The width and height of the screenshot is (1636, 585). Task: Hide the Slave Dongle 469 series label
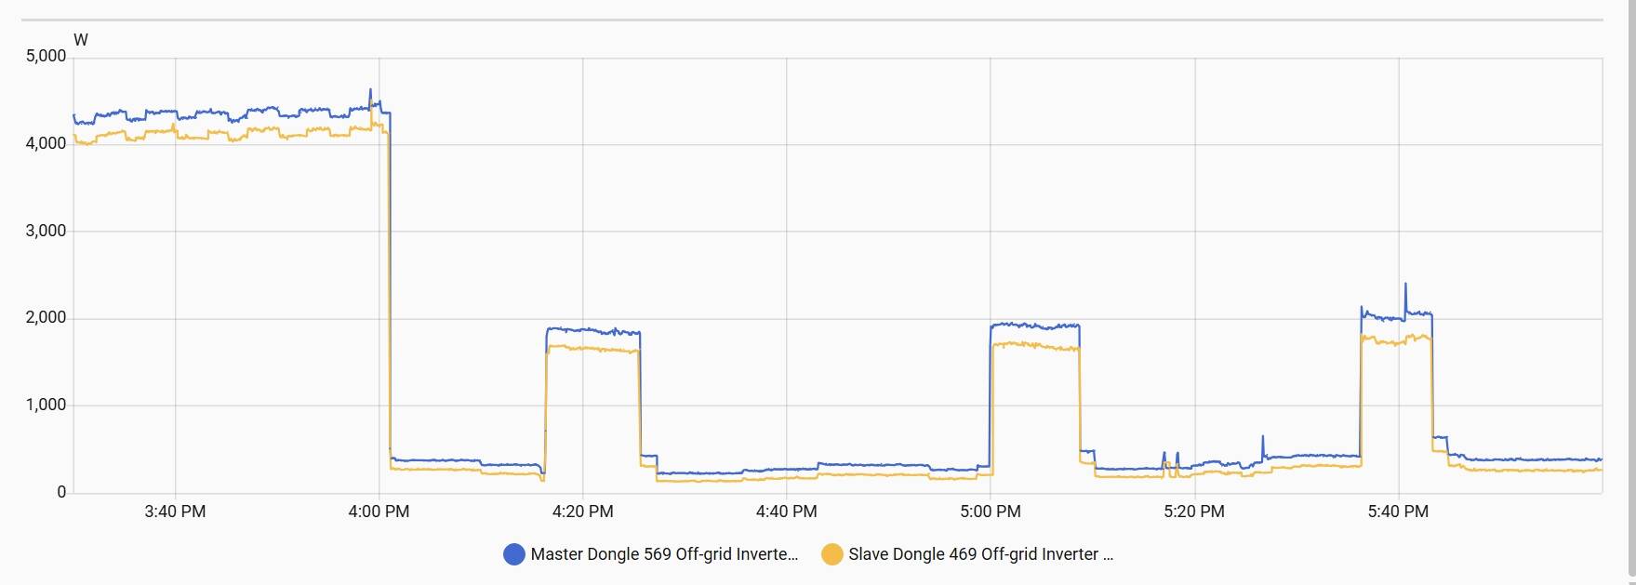coord(980,554)
